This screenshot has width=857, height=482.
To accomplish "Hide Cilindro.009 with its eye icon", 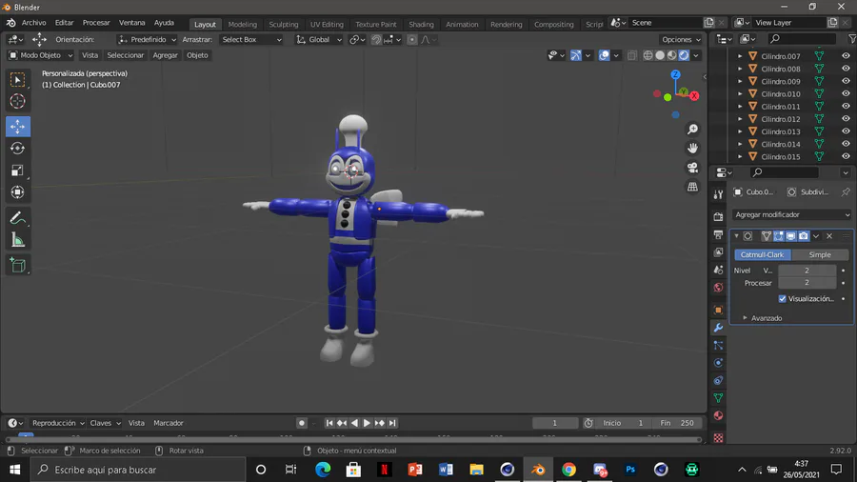I will tap(846, 81).
